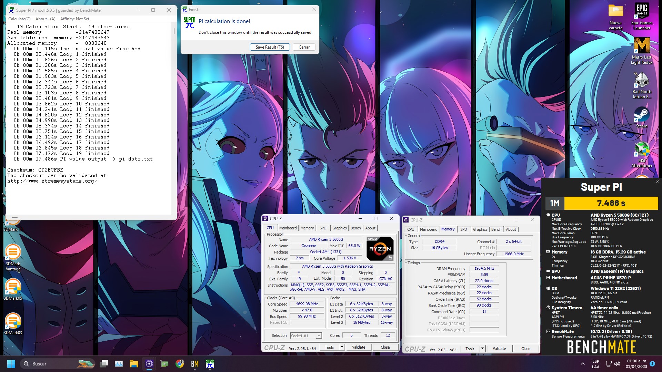Open the SPD tab in left CPU-Z

tap(323, 228)
